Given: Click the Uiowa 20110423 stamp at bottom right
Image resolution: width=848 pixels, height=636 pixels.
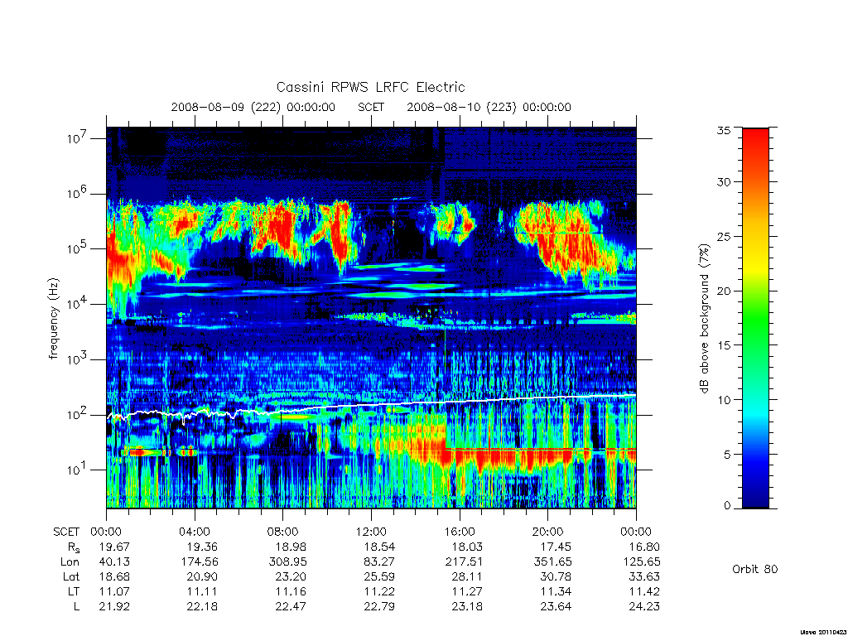Looking at the screenshot, I should click(x=821, y=632).
